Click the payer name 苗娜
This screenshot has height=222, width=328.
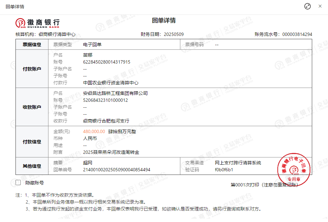tap(88, 55)
